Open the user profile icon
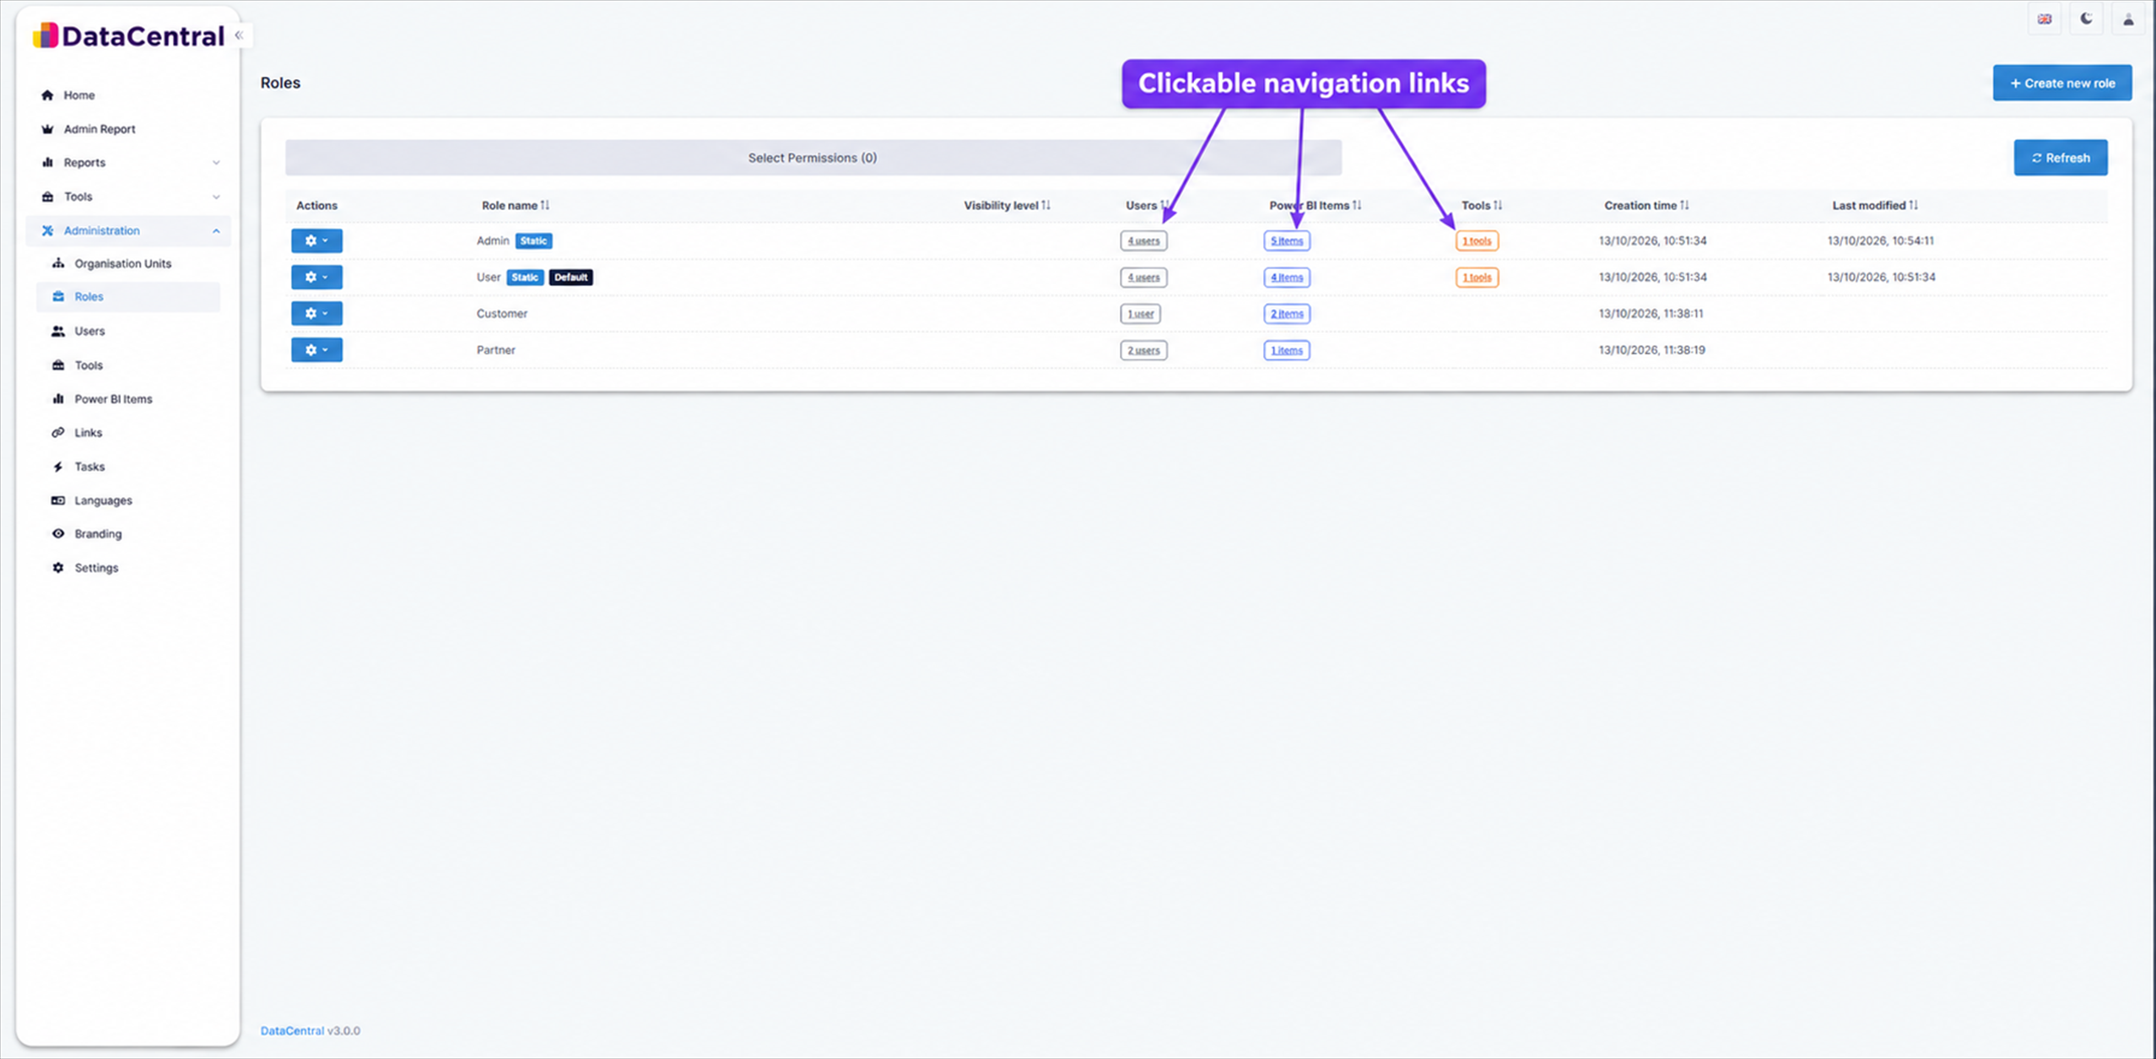Screen dimensions: 2156x1059 pyautogui.click(x=2128, y=19)
